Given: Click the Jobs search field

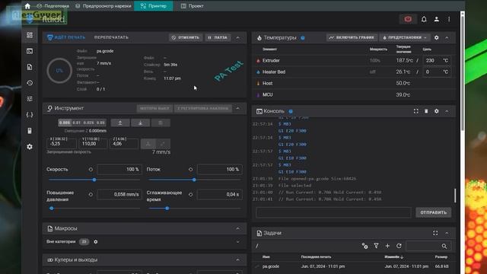Looking at the screenshot, I should [428, 246].
